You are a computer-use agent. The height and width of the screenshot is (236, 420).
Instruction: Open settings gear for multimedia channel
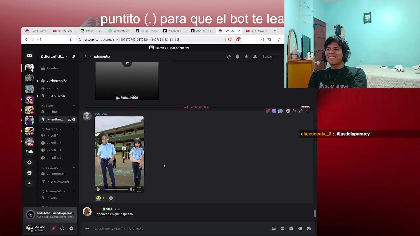(73, 119)
